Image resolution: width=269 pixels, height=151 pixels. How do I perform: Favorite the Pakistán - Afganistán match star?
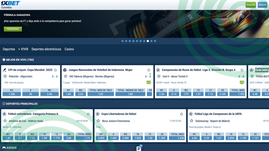tap(5, 76)
